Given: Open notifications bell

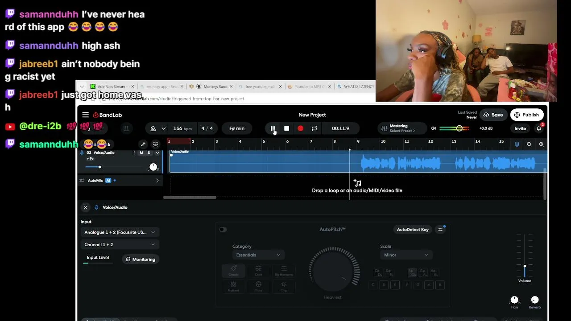Looking at the screenshot, I should click(x=539, y=128).
